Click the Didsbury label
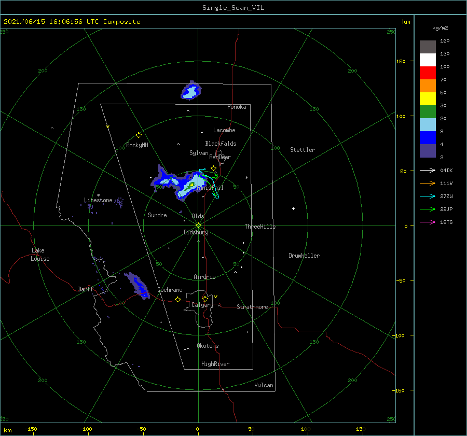Image resolution: width=467 pixels, height=436 pixels. 196,232
